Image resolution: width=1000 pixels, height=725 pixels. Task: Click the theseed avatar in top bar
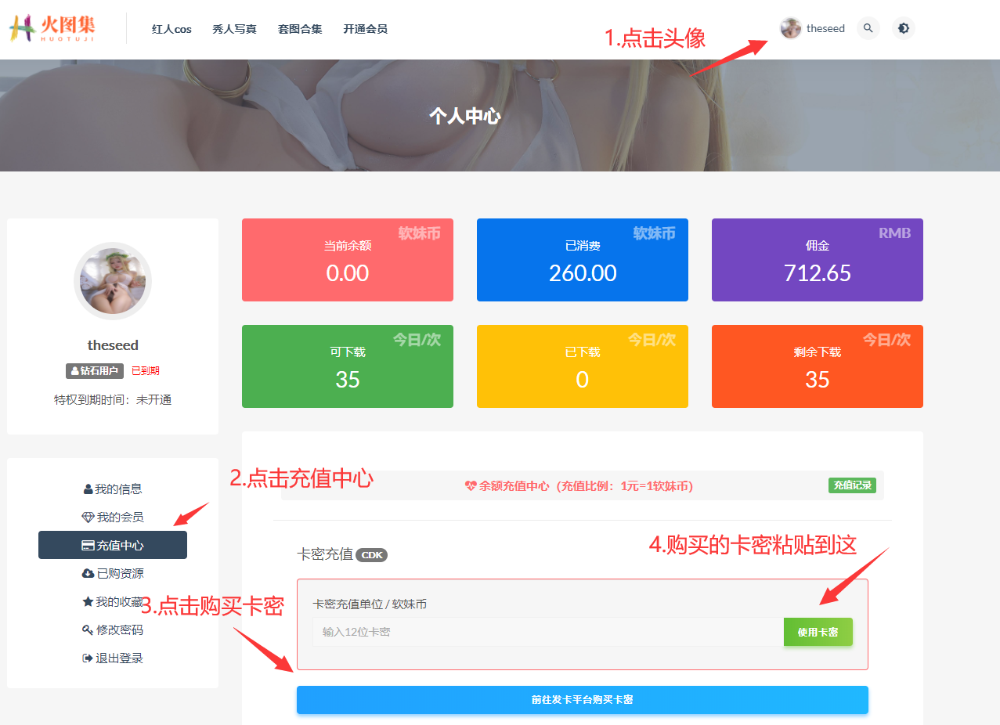pos(791,28)
